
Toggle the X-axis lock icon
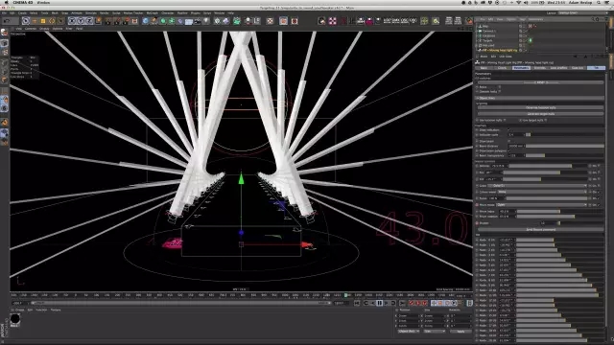click(x=72, y=21)
